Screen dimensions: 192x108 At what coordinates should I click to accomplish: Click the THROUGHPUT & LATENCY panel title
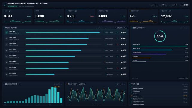pos(76,84)
